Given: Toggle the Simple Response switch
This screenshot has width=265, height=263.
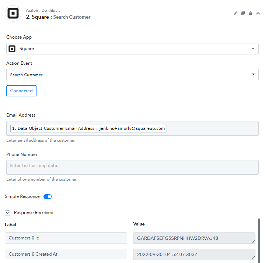Looking at the screenshot, I should click(x=48, y=196).
